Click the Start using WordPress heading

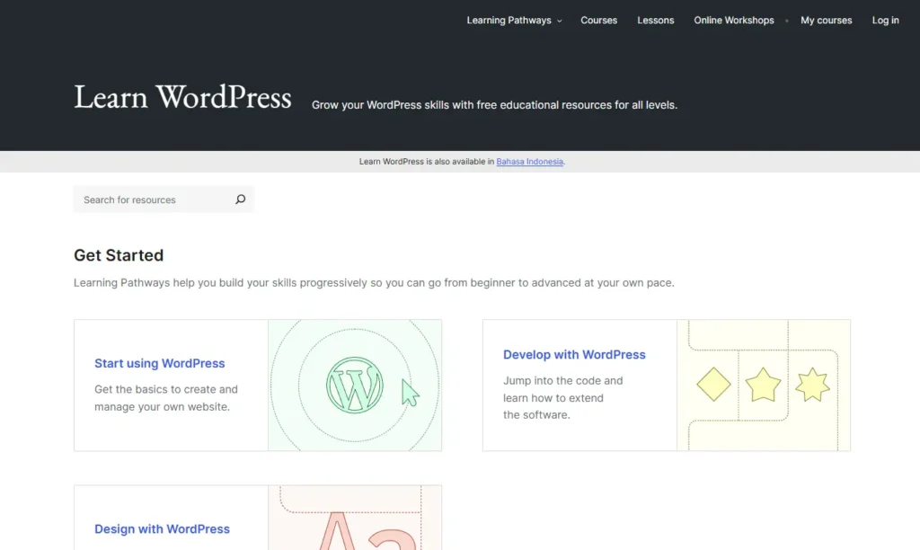[159, 363]
